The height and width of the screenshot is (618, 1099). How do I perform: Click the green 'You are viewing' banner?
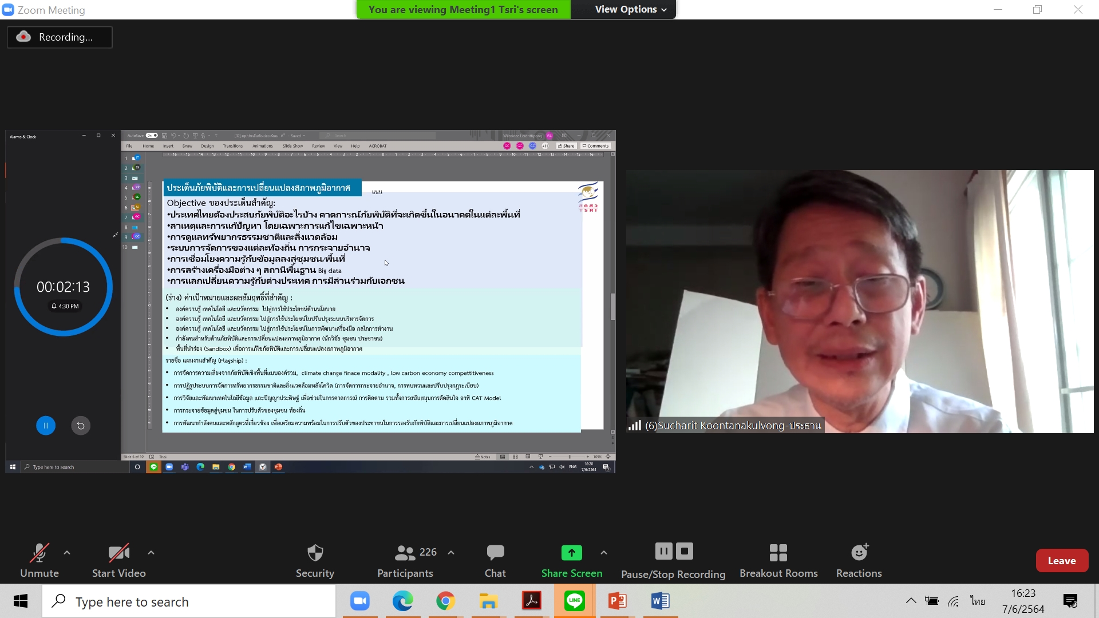pos(463,9)
